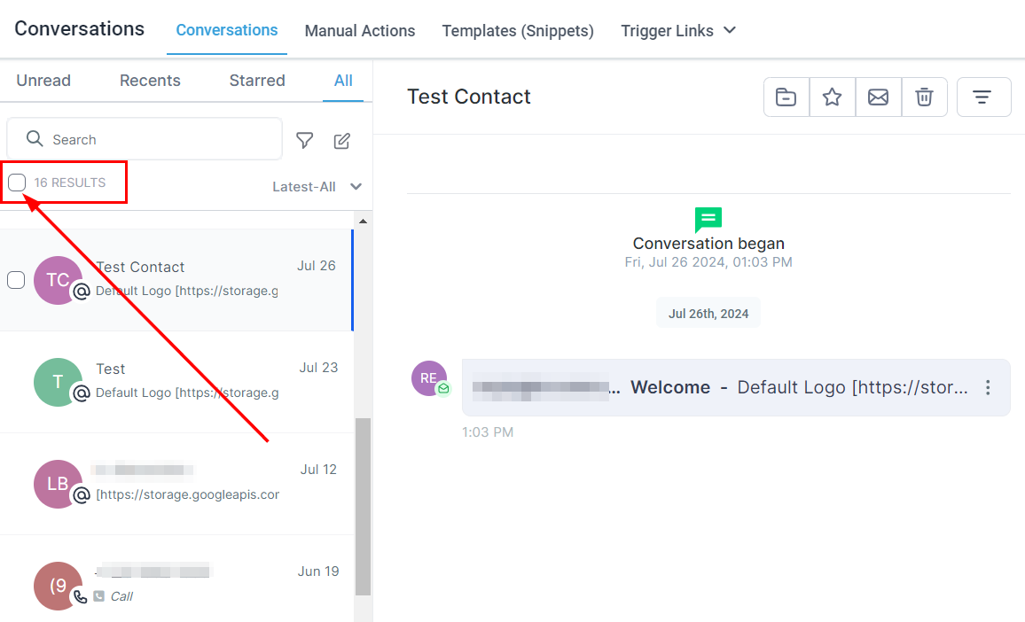Open the Welcome email message bubble
This screenshot has height=622, width=1025.
coord(736,387)
